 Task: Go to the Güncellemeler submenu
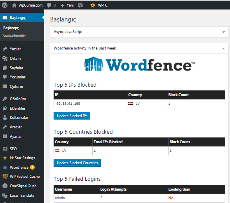click(x=14, y=35)
